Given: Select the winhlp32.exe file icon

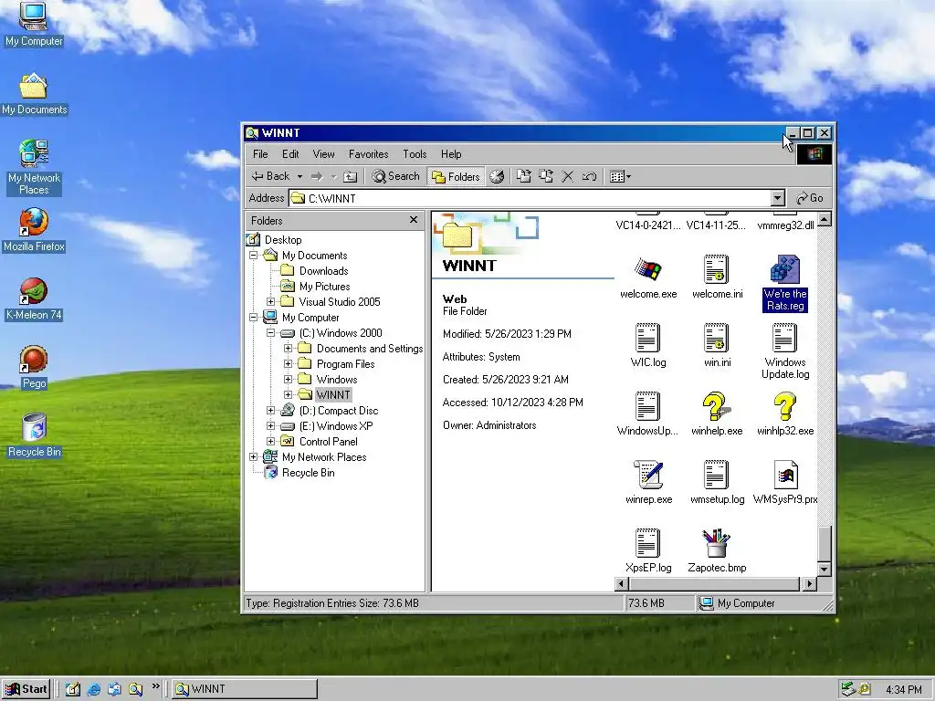Looking at the screenshot, I should (x=784, y=406).
